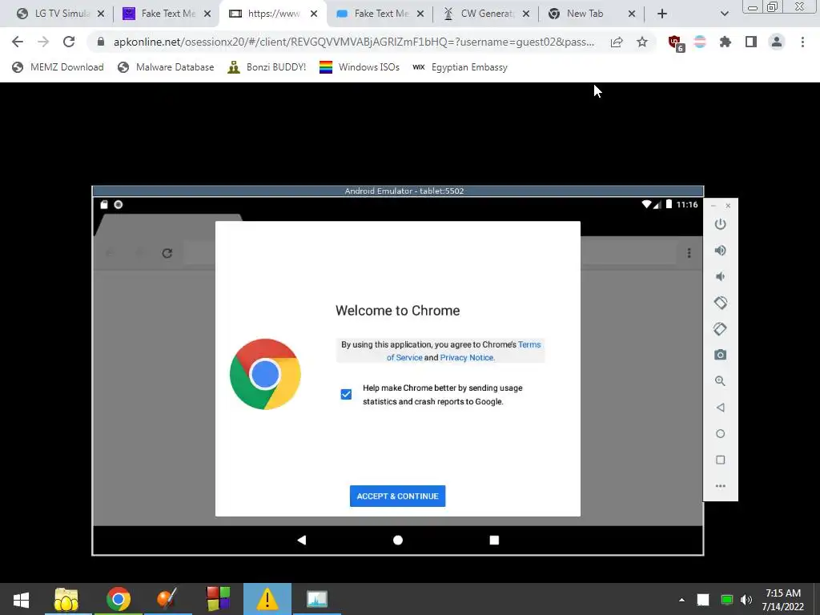Open Android Chrome three-dot overflow menu
The height and width of the screenshot is (615, 820).
pyautogui.click(x=689, y=253)
